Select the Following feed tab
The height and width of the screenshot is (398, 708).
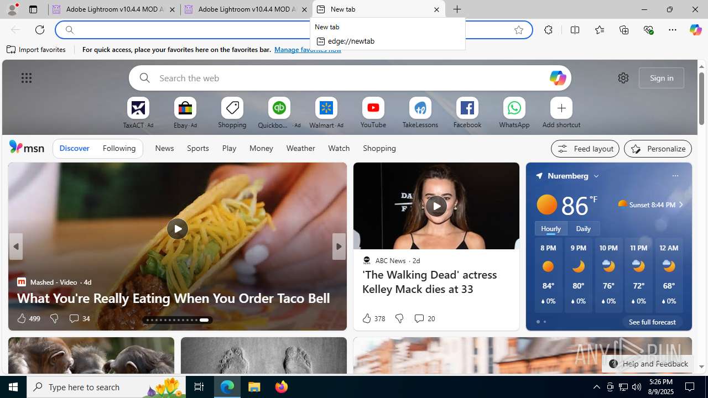point(119,148)
